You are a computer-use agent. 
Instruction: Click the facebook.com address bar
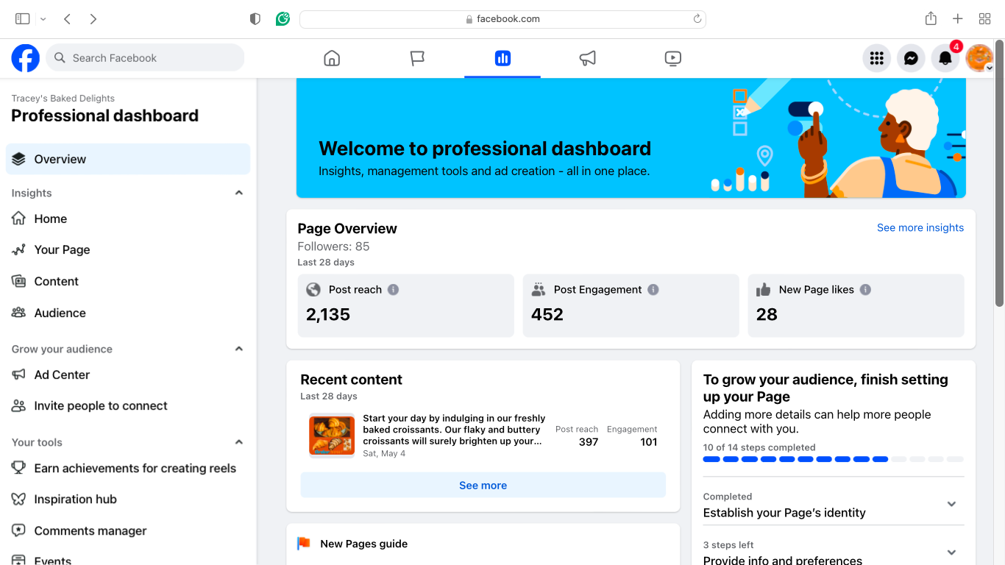click(502, 19)
